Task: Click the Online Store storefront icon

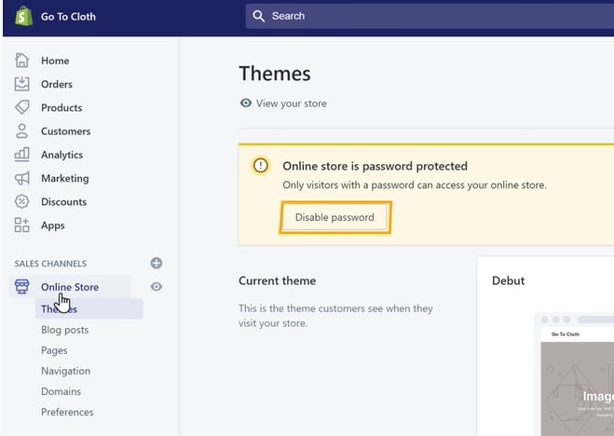Action: [x=22, y=287]
